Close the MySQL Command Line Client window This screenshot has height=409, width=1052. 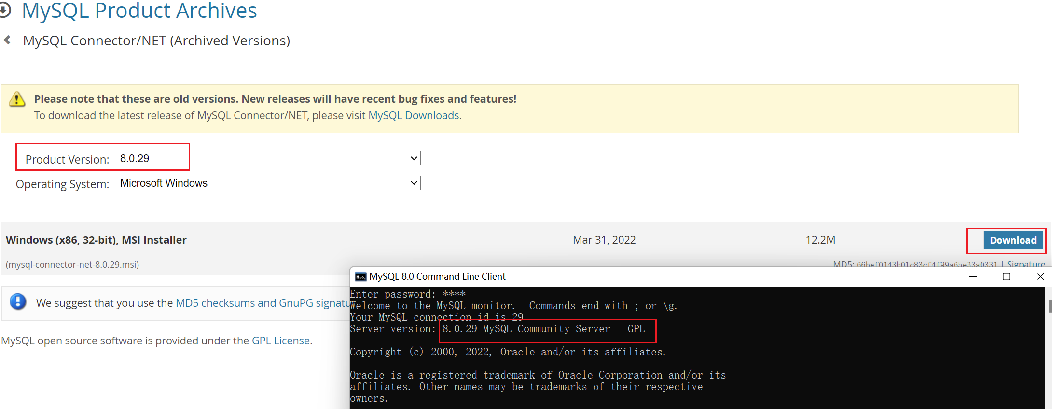click(x=1040, y=276)
